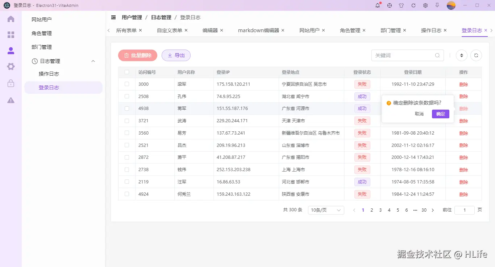Open the lock icon in sidebar
The height and width of the screenshot is (267, 495).
pyautogui.click(x=11, y=83)
